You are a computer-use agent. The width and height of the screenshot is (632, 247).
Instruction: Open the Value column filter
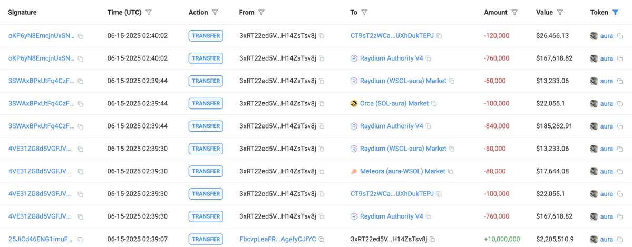click(x=559, y=13)
